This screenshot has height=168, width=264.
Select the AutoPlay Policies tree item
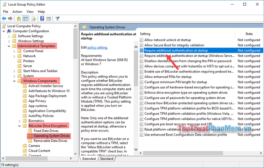(41, 116)
